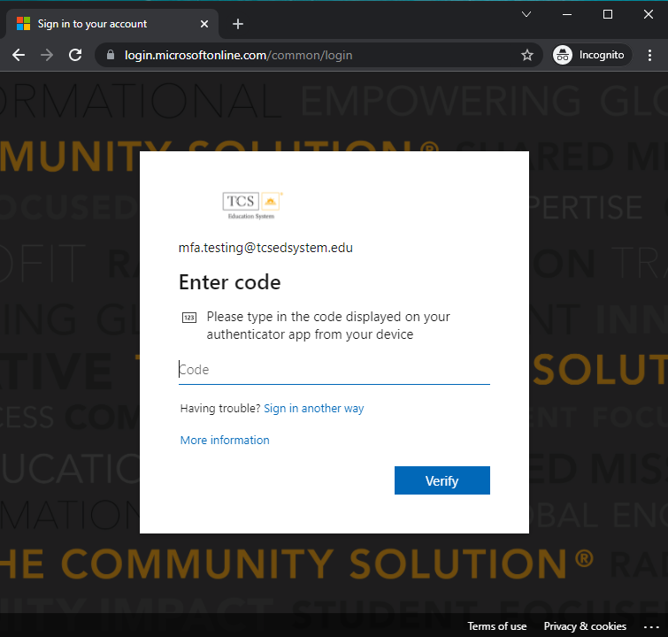The height and width of the screenshot is (637, 668).
Task: Open the Incognito profile indicator
Action: click(592, 55)
